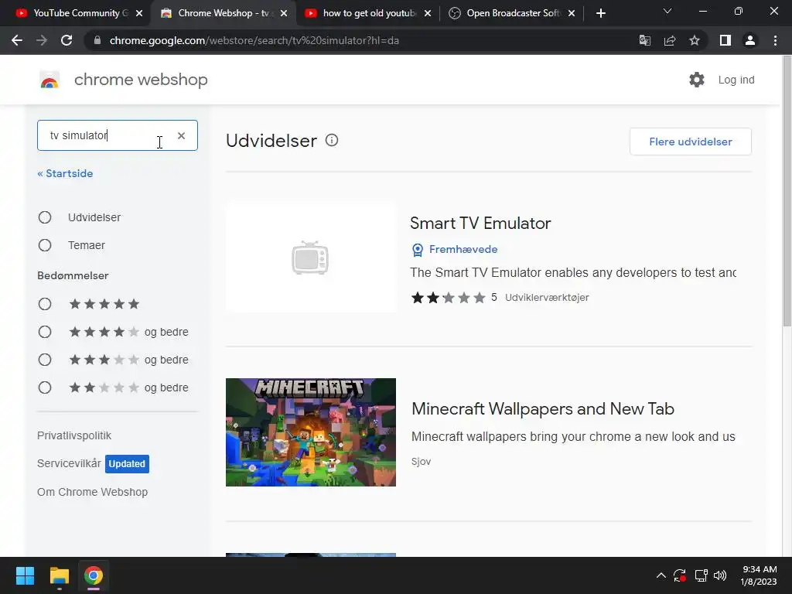792x594 pixels.
Task: Open Chrome three-dot menu
Action: click(775, 40)
